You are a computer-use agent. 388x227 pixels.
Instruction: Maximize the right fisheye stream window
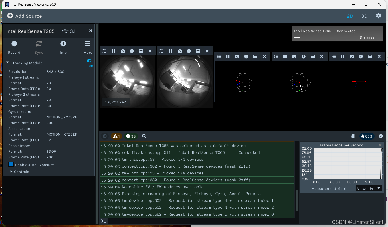[198, 51]
